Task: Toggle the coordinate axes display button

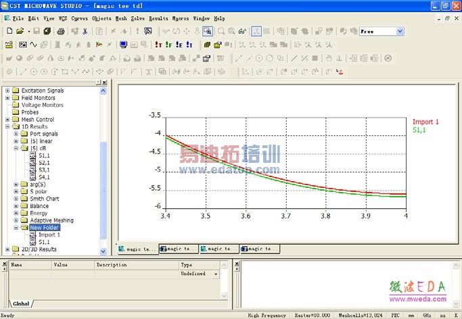Action: (x=256, y=31)
